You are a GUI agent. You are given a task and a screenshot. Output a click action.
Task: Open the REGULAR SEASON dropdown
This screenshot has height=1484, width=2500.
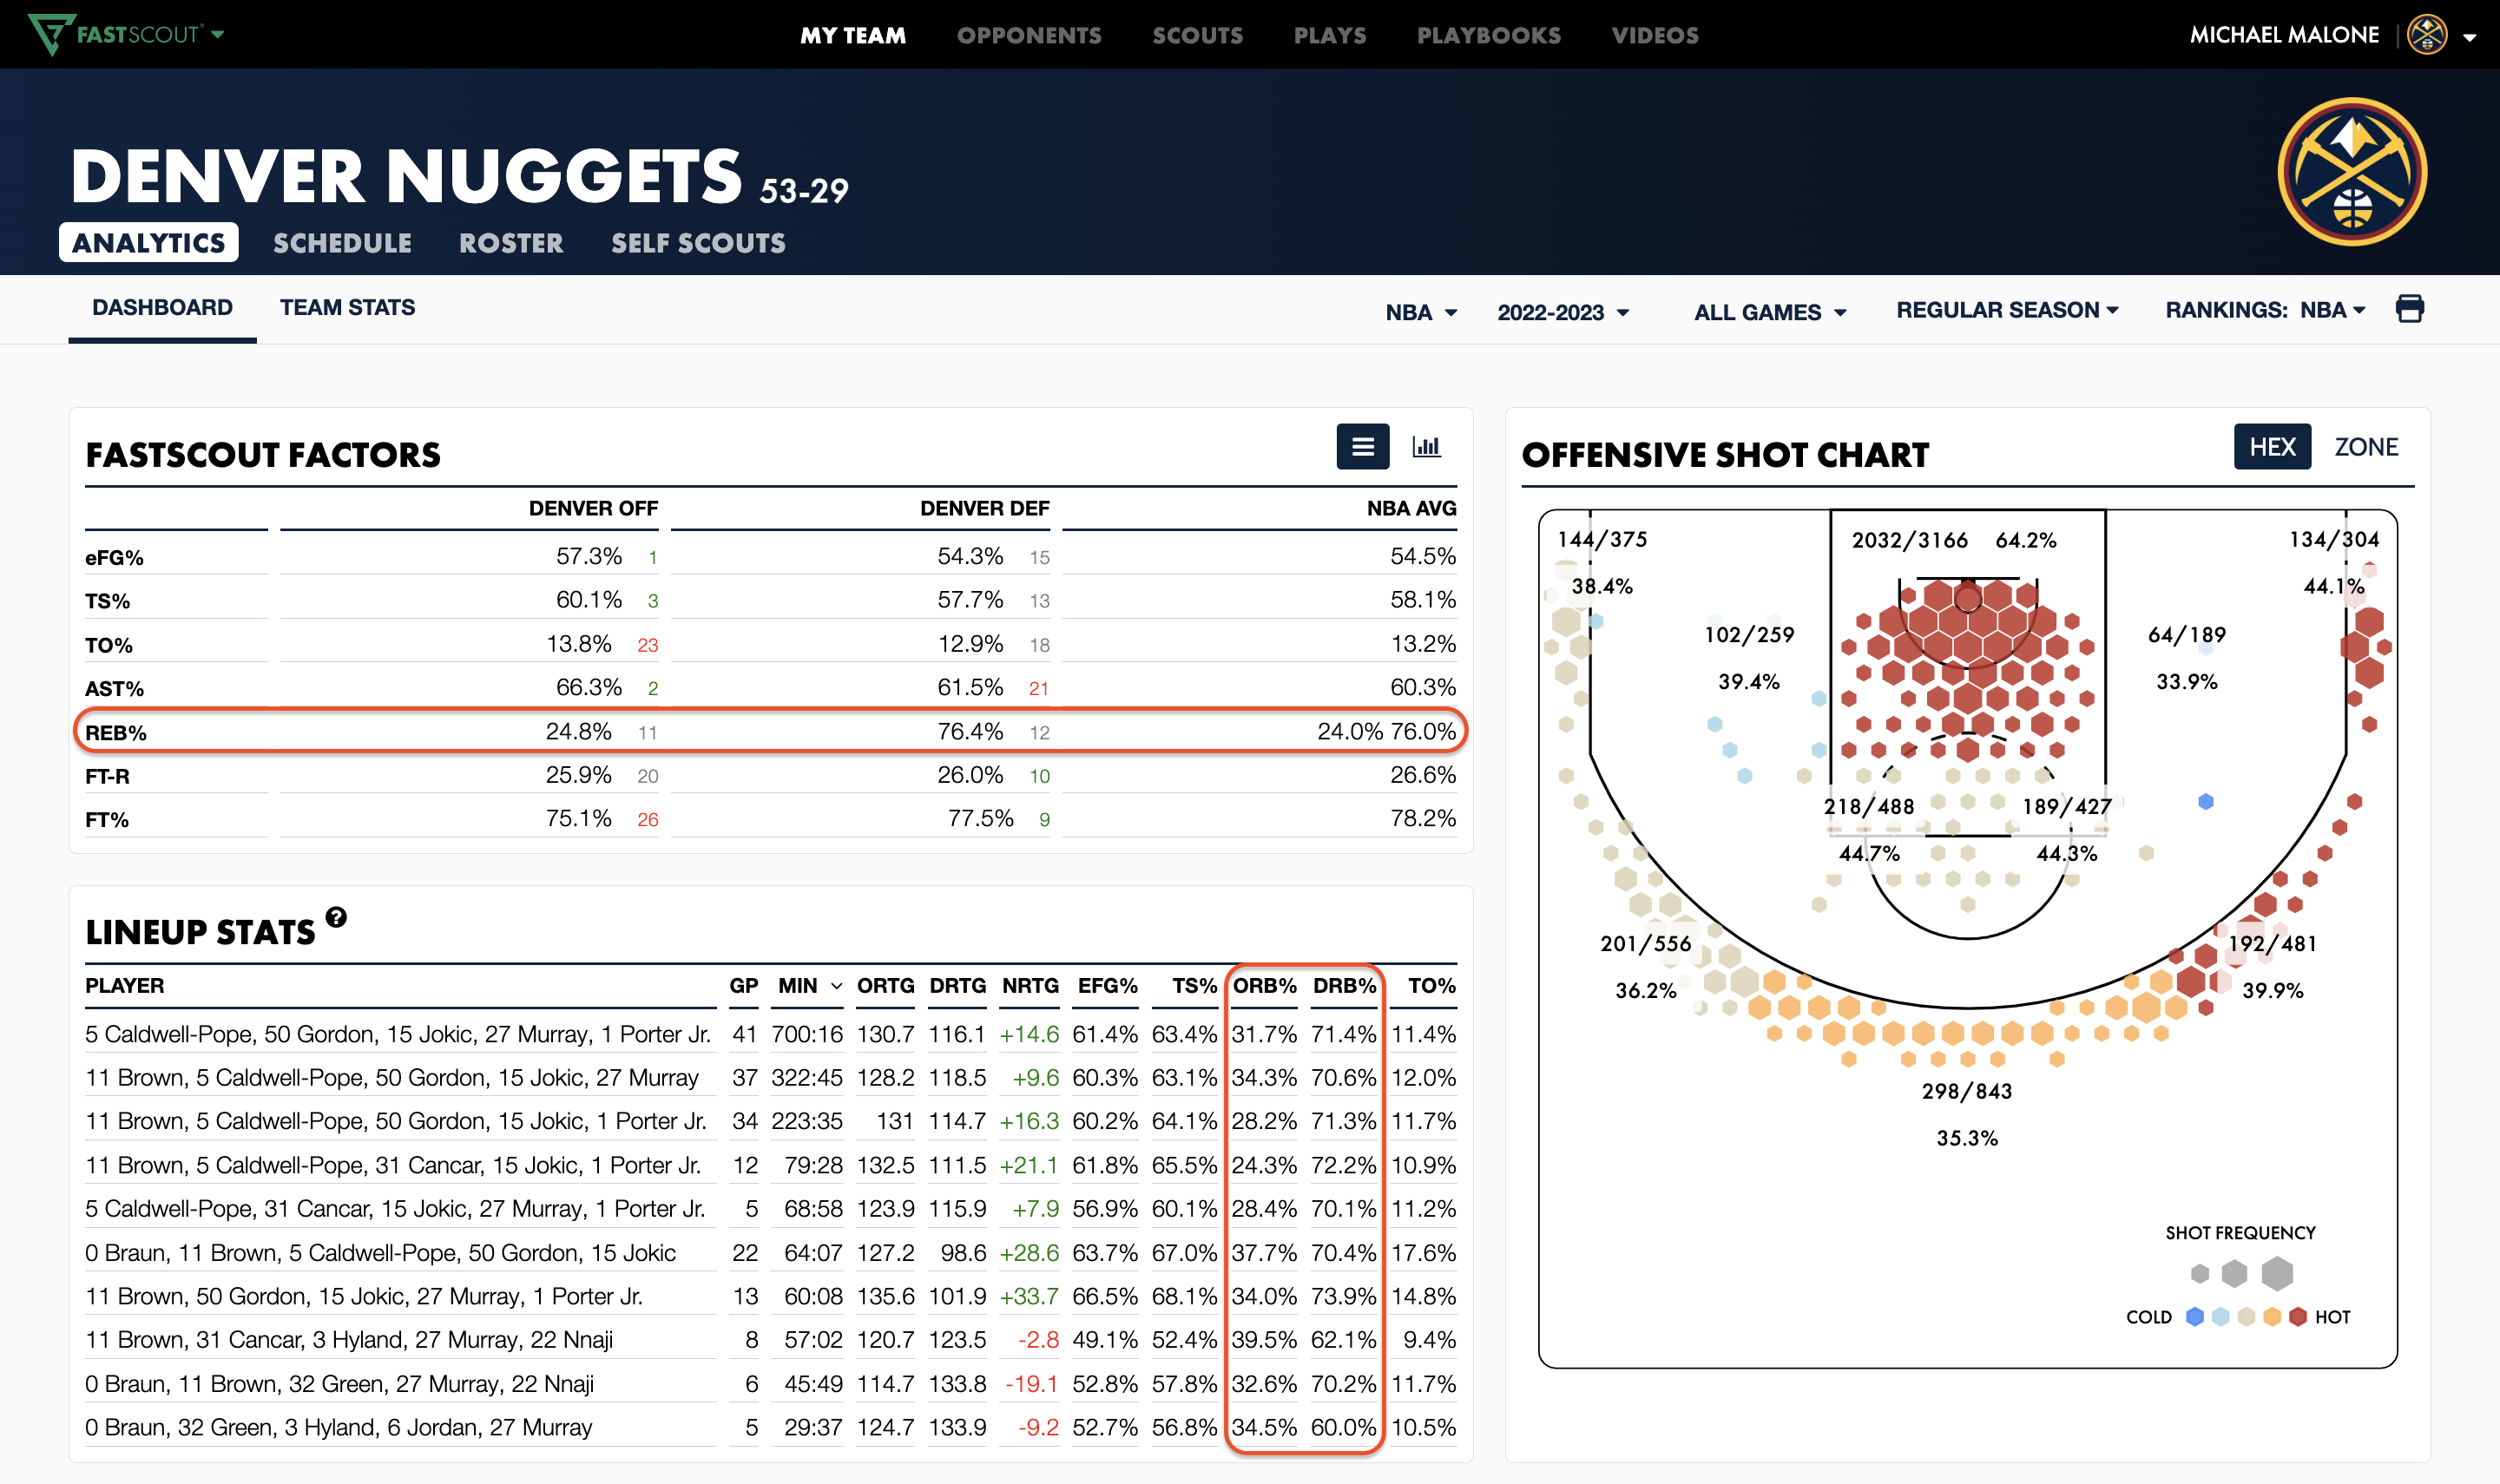point(2007,310)
